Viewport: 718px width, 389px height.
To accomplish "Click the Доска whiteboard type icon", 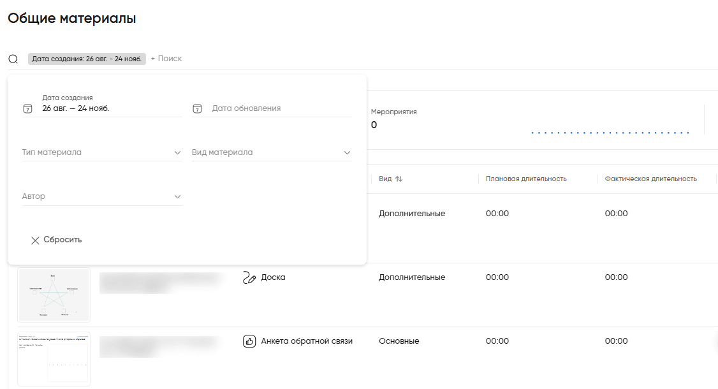I will pos(249,277).
